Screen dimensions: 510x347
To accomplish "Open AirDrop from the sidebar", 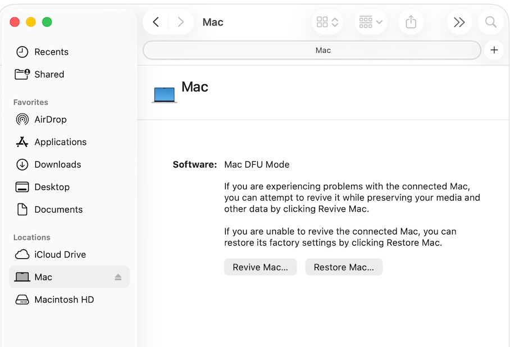I will click(51, 119).
